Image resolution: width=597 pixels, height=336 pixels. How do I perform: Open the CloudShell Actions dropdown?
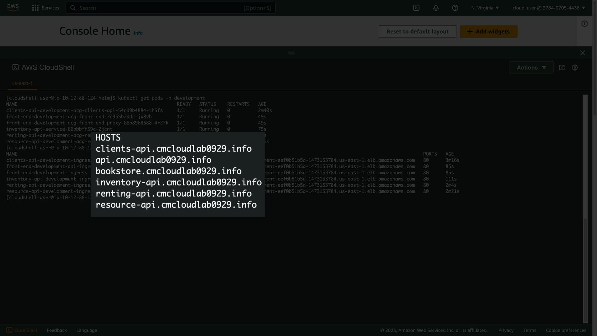531,68
